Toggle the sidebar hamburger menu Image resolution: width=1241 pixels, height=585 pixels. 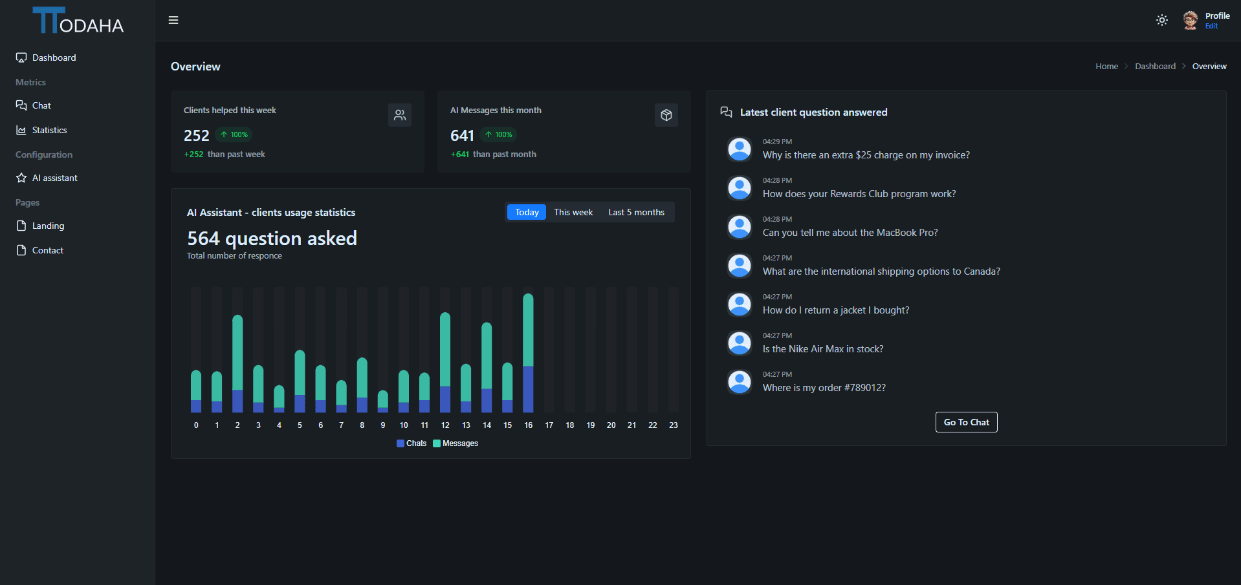click(173, 20)
